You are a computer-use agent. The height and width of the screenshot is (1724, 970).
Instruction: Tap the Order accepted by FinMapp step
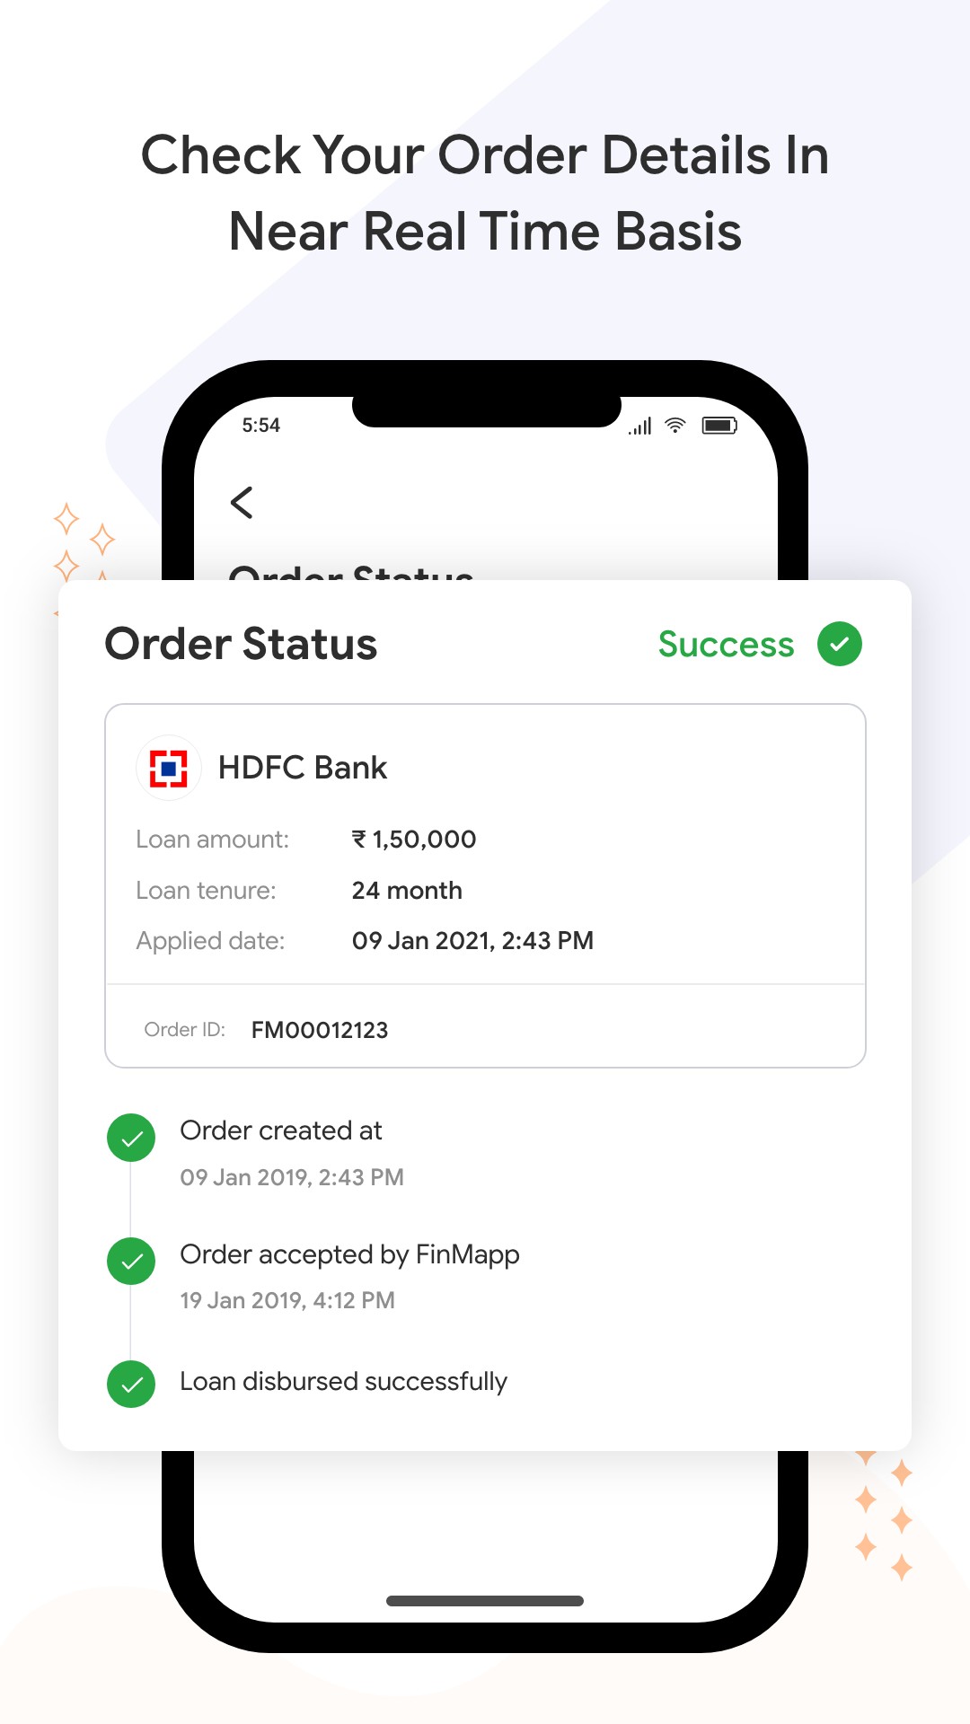pos(349,1254)
